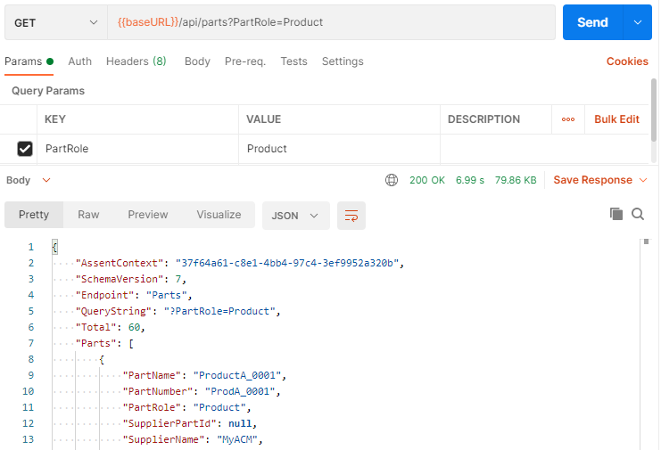Click the params panel vertical scrollbar

tap(654, 110)
